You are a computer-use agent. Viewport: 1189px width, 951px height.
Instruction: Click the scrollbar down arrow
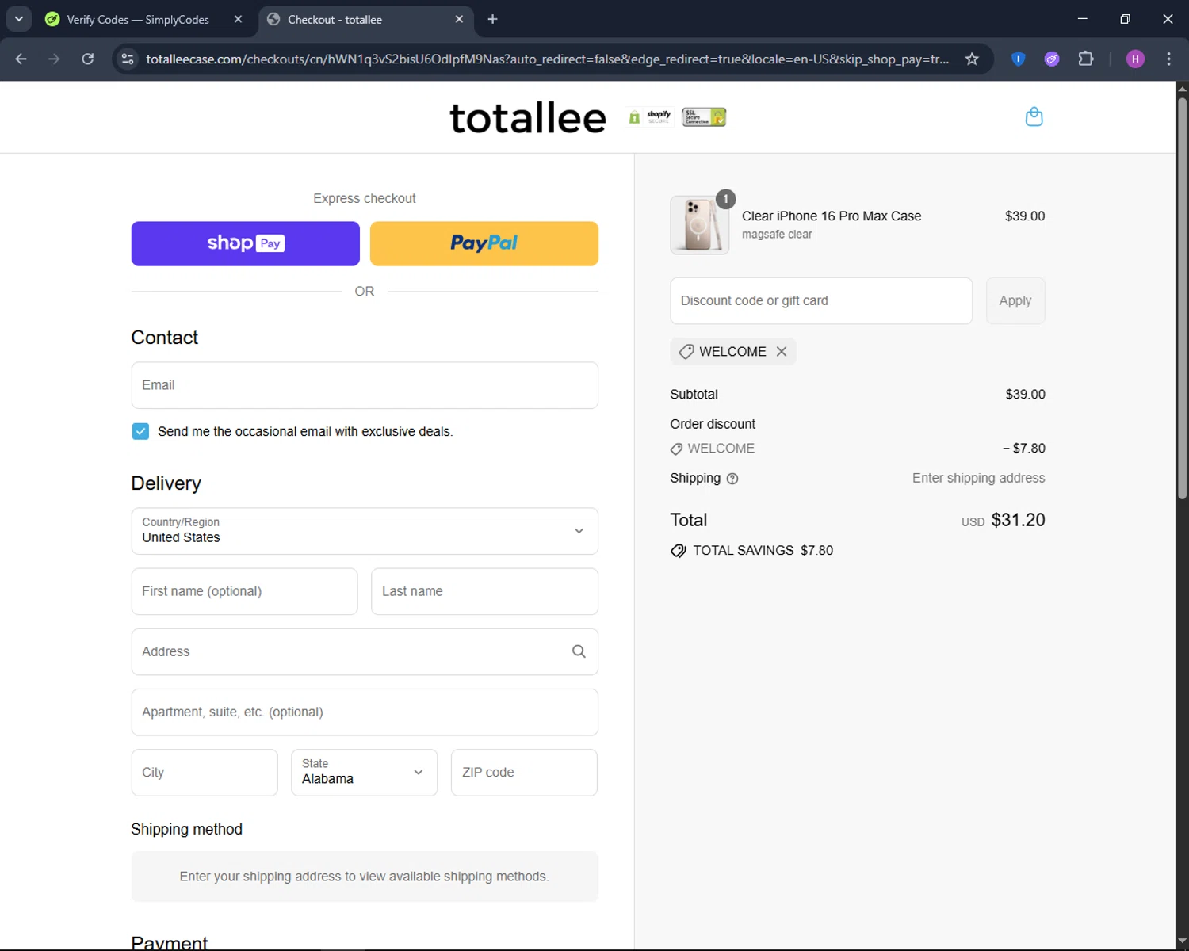1182,941
